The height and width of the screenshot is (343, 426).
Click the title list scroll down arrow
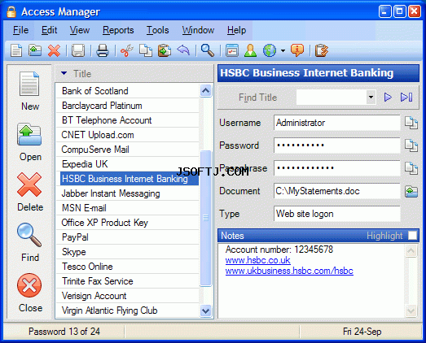[x=205, y=310]
